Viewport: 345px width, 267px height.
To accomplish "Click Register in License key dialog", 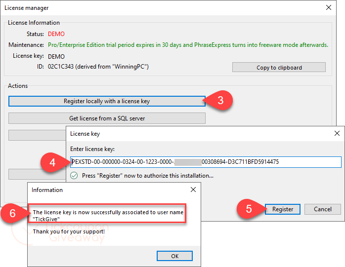I will pos(283,209).
